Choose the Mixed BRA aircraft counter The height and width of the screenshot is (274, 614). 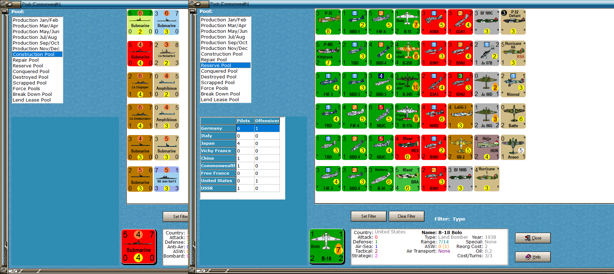click(407, 179)
